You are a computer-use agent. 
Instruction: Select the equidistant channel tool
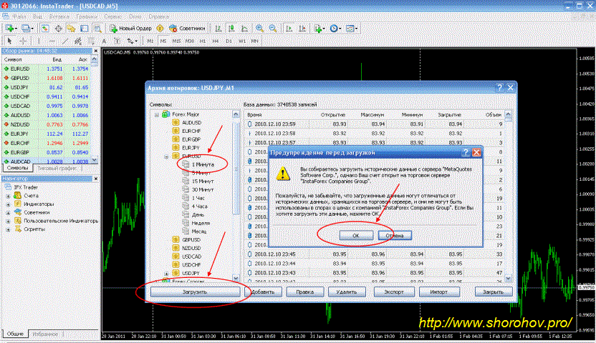(x=78, y=41)
